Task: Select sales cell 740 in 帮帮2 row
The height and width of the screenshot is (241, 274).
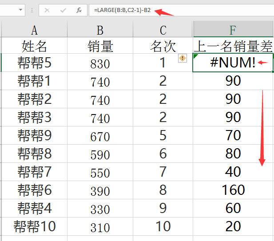Action: [x=100, y=99]
